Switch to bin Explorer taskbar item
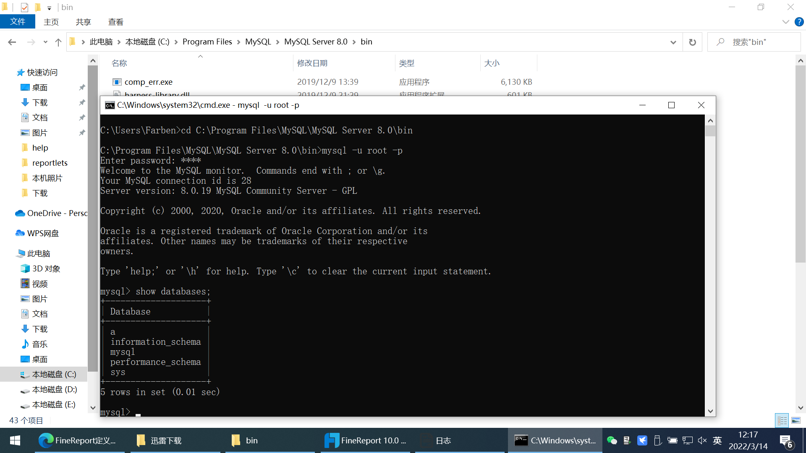 click(x=270, y=440)
